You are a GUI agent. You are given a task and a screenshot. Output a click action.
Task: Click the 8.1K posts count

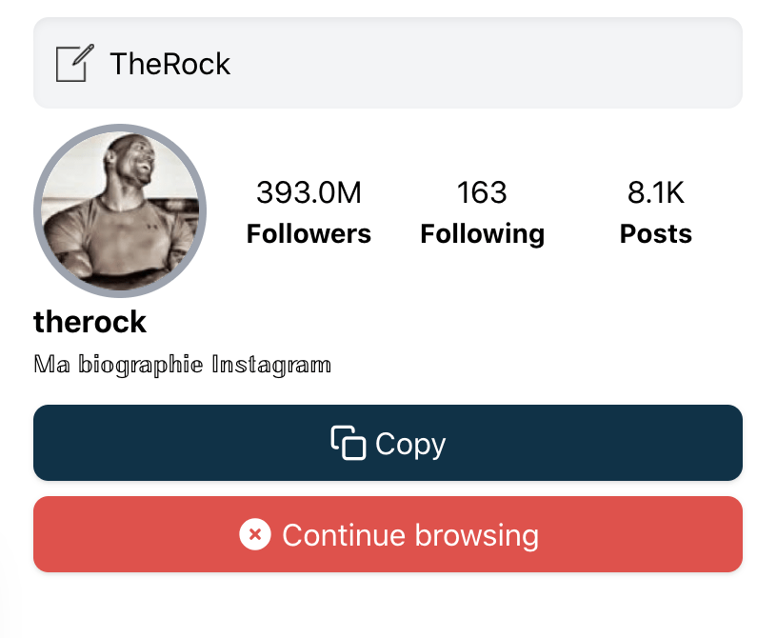point(655,192)
